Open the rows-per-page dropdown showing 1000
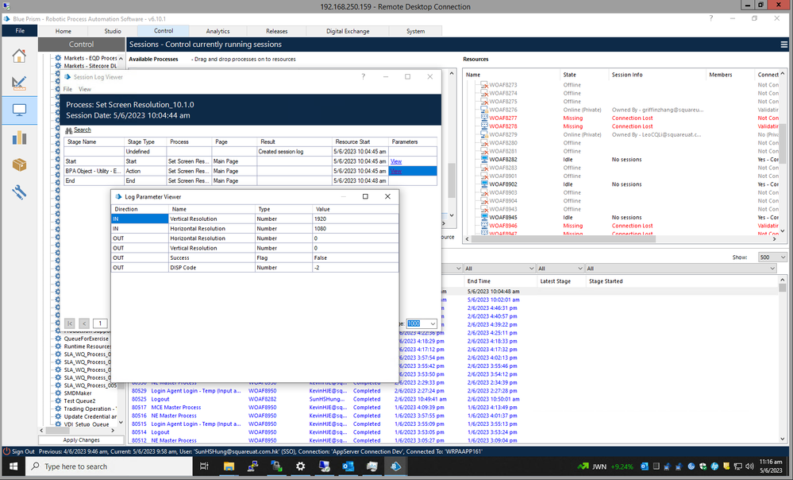Viewport: 793px width, 480px height. pyautogui.click(x=421, y=323)
